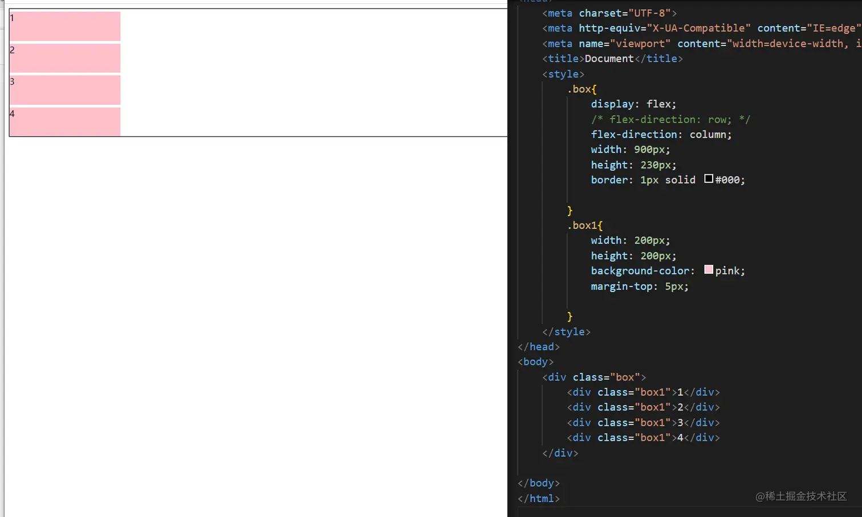Click the meta name="viewport" line
The height and width of the screenshot is (517, 862).
click(702, 44)
